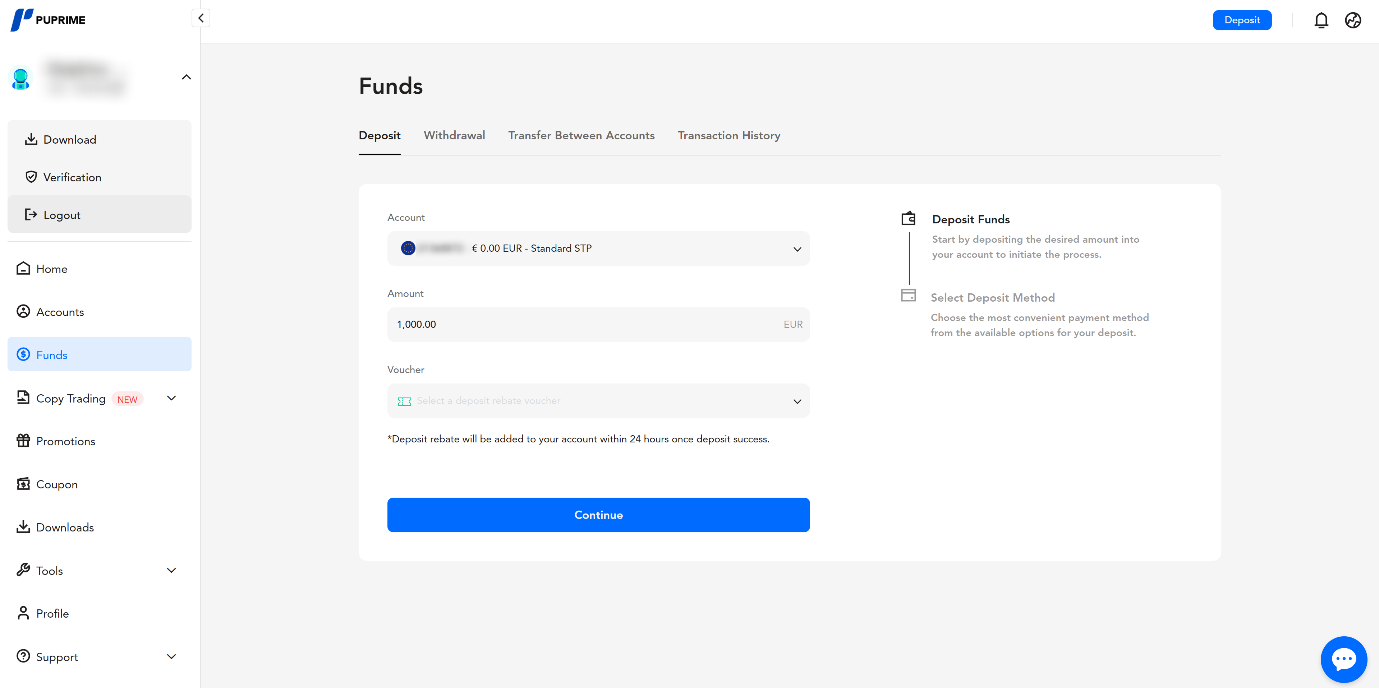Collapse the sidebar with the arrow toggle
Viewport: 1379px width, 688px height.
click(201, 18)
